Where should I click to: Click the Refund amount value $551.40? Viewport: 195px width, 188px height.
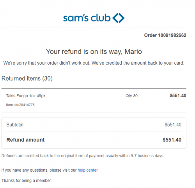(x=172, y=140)
